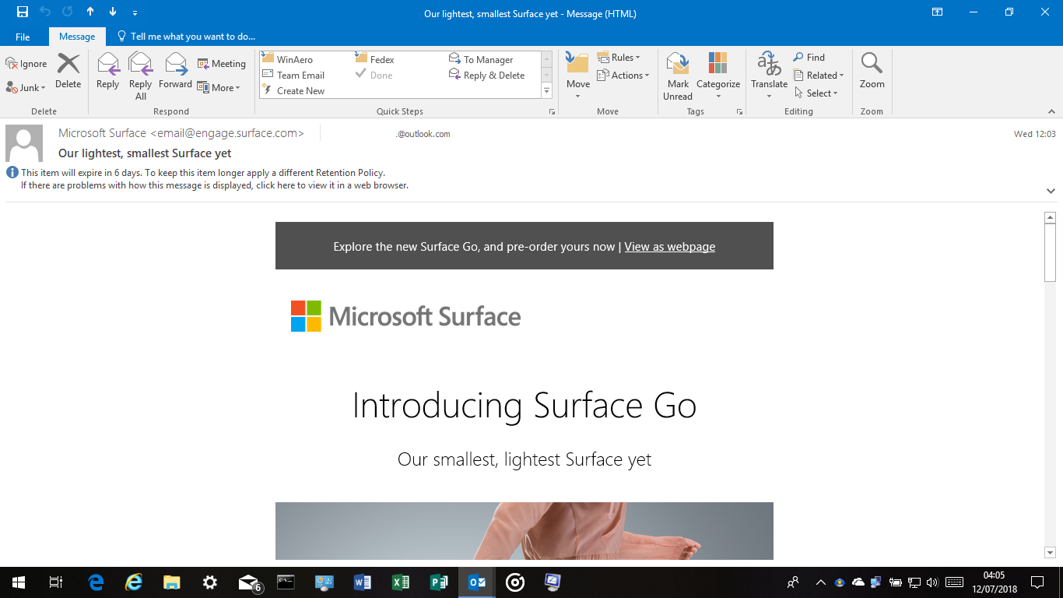The height and width of the screenshot is (598, 1063).
Task: Open the Rules dropdown
Action: pyautogui.click(x=619, y=58)
